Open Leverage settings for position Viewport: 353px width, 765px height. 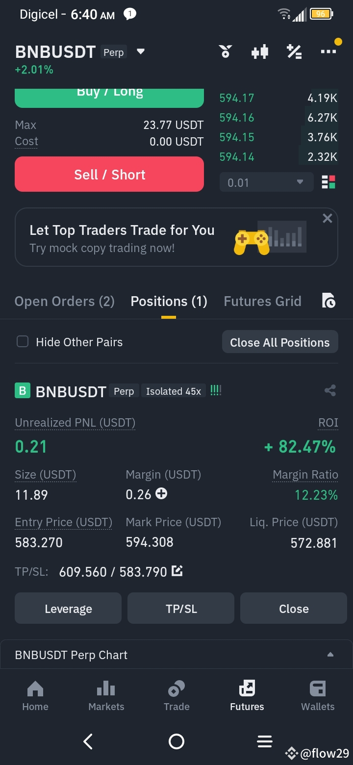[68, 609]
